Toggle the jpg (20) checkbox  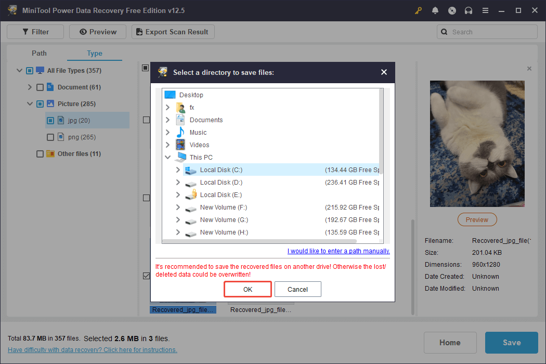(x=50, y=121)
